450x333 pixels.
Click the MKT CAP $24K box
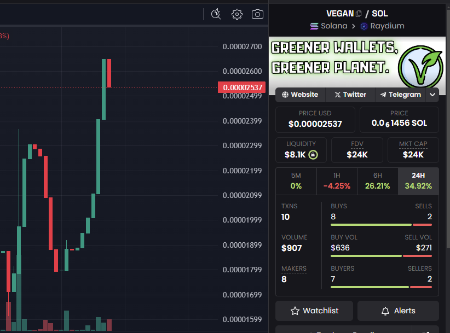pos(413,150)
